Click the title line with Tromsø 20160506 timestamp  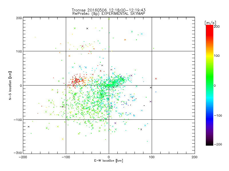(x=108, y=10)
